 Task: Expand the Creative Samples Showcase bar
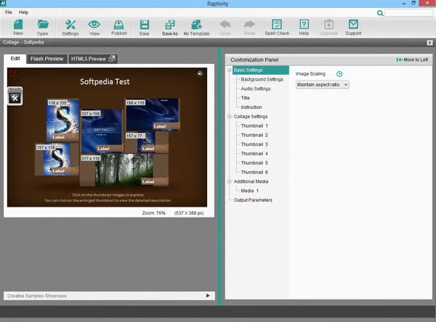(209, 296)
